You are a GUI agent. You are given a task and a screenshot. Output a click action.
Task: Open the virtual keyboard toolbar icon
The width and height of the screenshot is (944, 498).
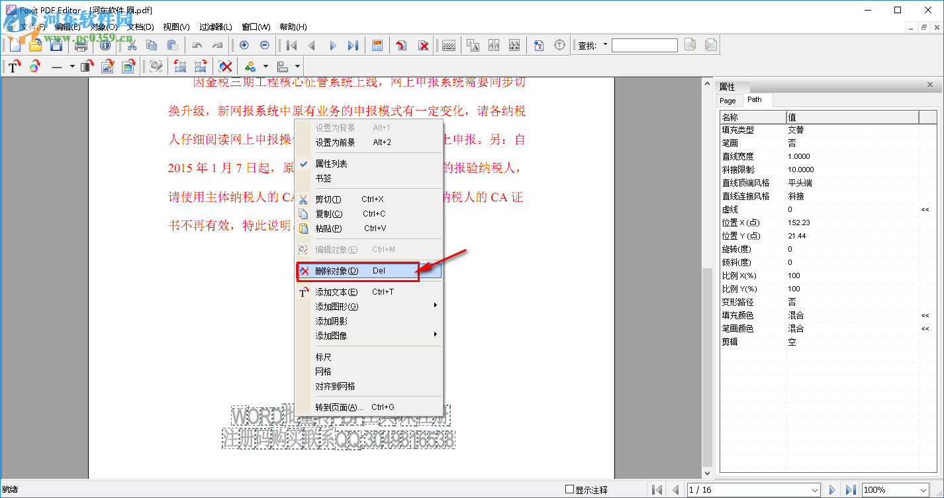pos(448,45)
